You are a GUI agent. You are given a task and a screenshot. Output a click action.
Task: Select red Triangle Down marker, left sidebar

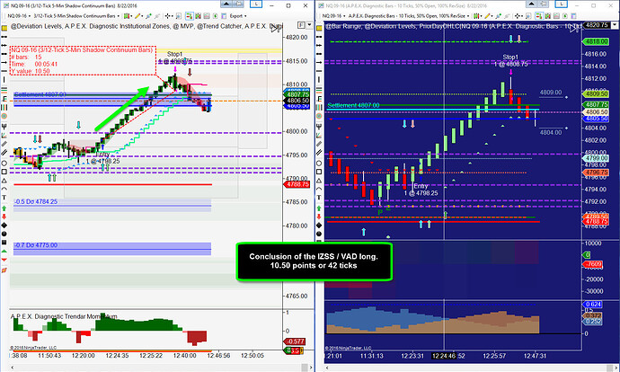coord(4,260)
